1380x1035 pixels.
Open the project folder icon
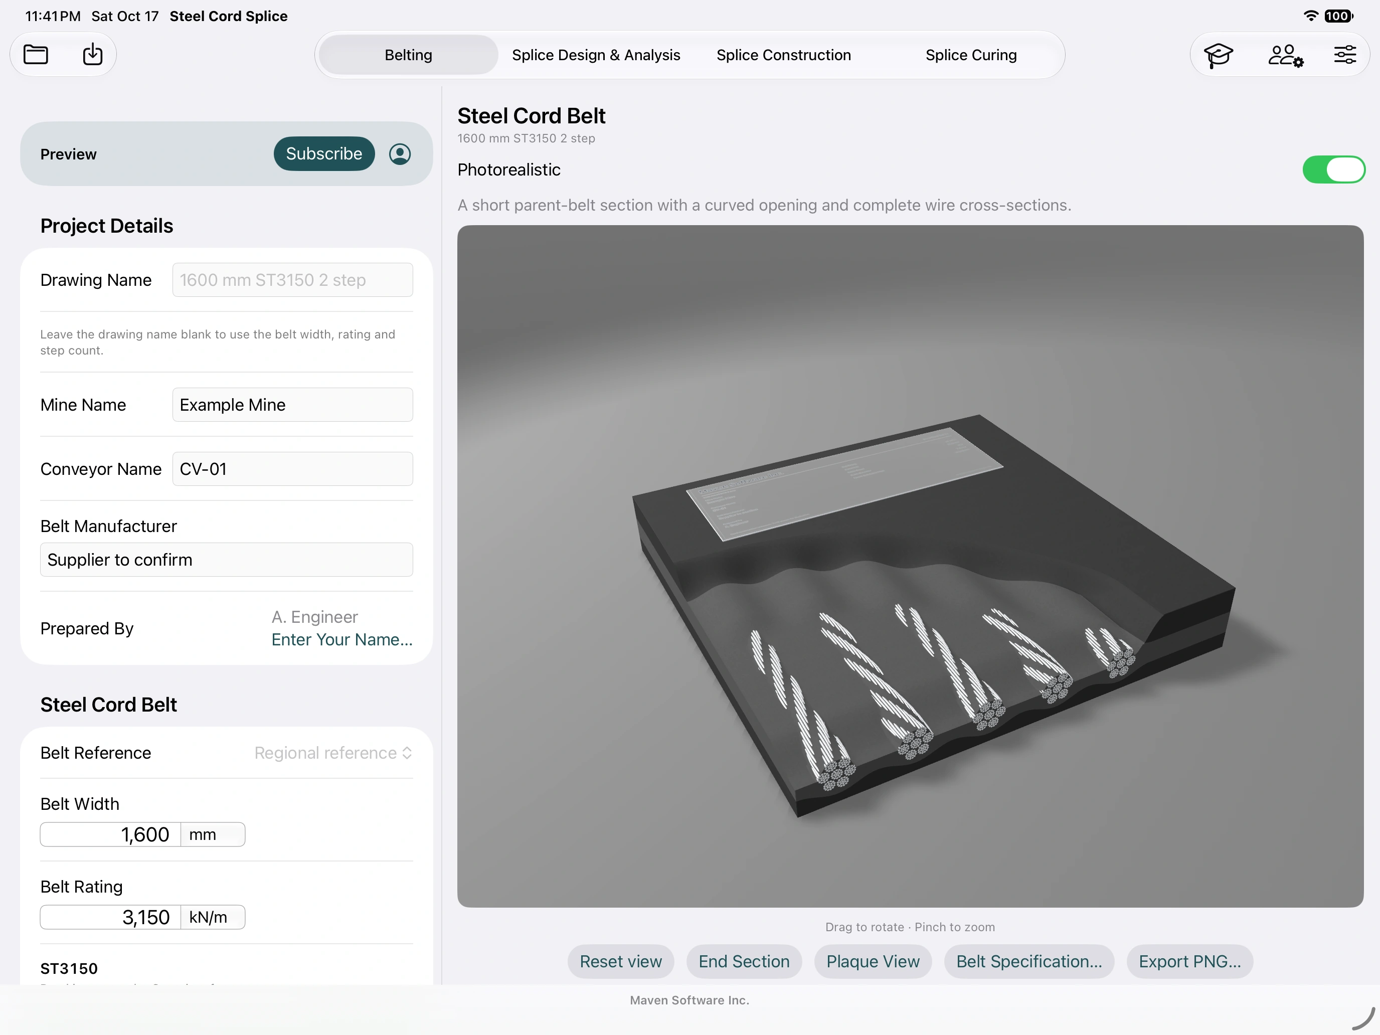pyautogui.click(x=36, y=55)
